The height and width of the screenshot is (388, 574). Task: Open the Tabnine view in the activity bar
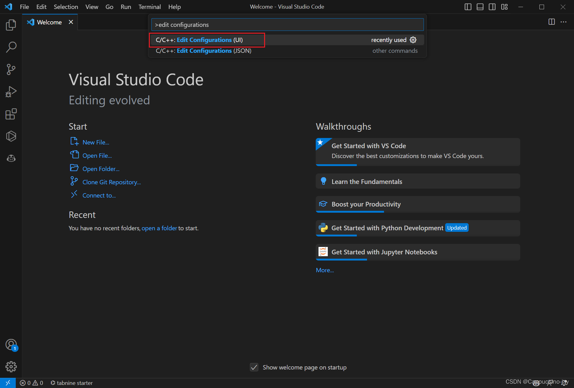(x=11, y=136)
